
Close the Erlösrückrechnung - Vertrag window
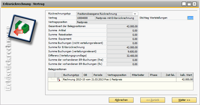click(194, 4)
